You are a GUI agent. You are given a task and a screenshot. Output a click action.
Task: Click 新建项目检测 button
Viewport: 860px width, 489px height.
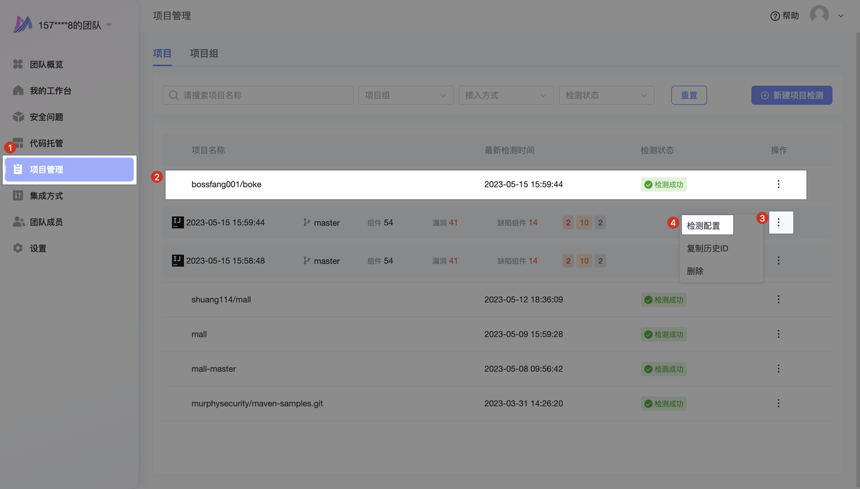[791, 95]
